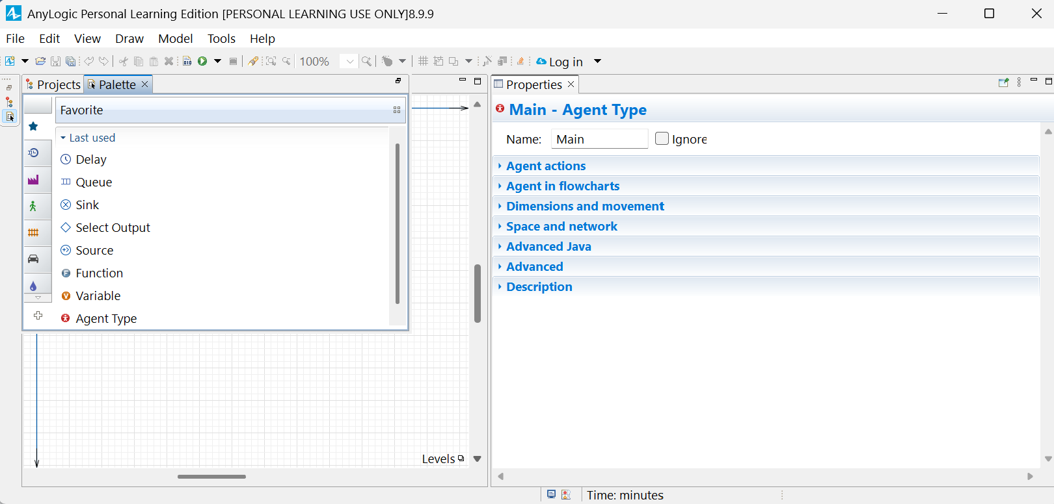Screen dimensions: 1054x504
Task: Expand the Agent actions section
Action: [766, 166]
